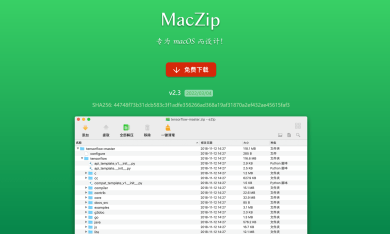
Task: Expand the cc folder
Action: [x=86, y=178]
